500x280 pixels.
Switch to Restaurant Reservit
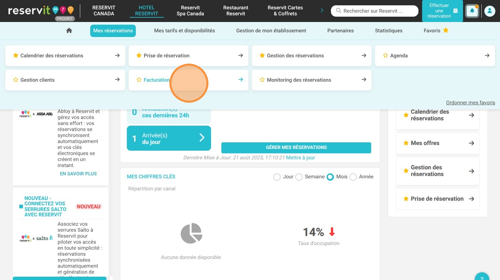(x=236, y=11)
